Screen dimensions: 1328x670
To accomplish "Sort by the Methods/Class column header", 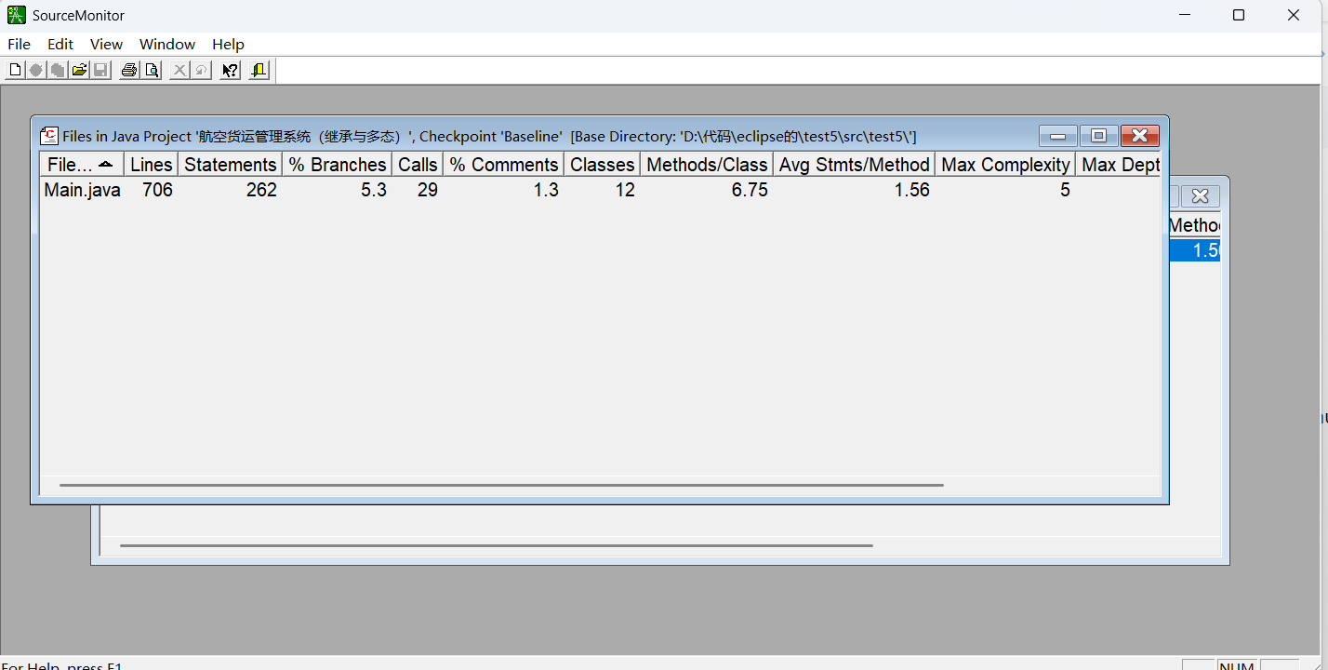I will tap(707, 165).
